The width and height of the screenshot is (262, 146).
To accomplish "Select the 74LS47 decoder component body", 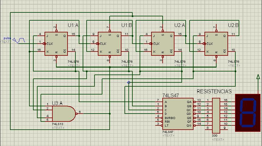I will tap(178, 114).
